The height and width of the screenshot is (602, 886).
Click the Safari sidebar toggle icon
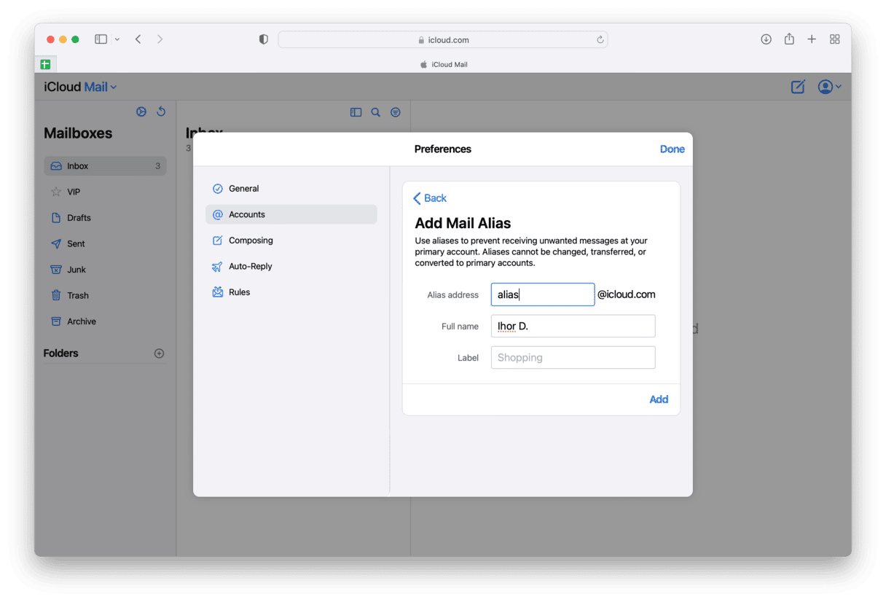101,39
